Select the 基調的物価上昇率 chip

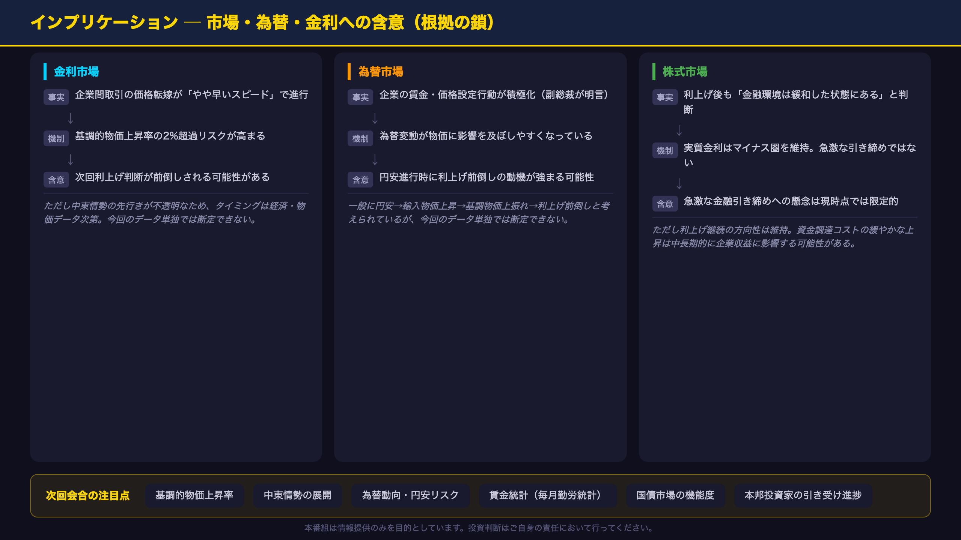click(194, 495)
